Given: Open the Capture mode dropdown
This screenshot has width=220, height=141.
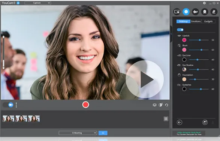Looking at the screenshot, I should 37,3.
